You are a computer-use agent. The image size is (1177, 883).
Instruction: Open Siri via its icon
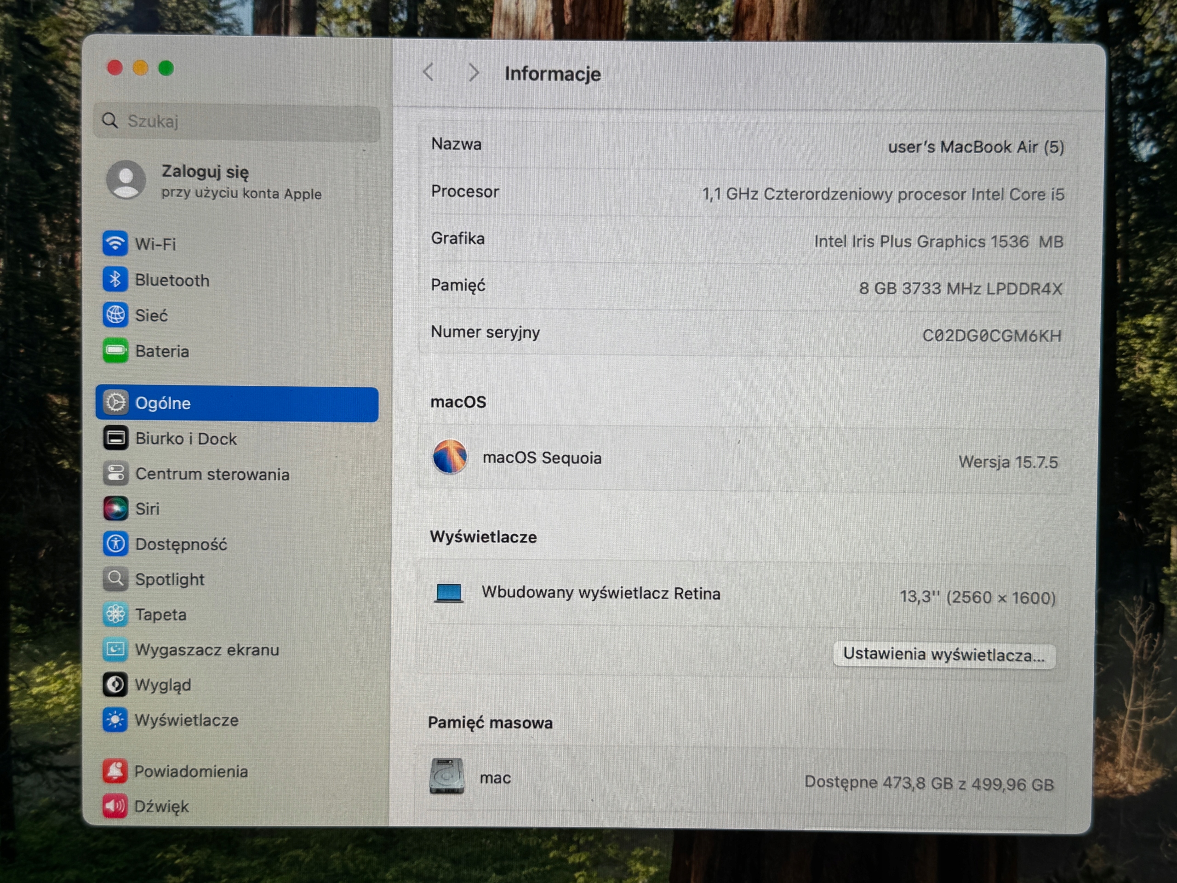pos(115,508)
